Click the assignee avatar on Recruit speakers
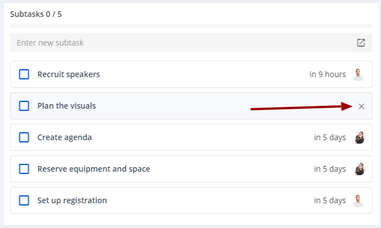Screen dimensions: 381x228 [358, 74]
